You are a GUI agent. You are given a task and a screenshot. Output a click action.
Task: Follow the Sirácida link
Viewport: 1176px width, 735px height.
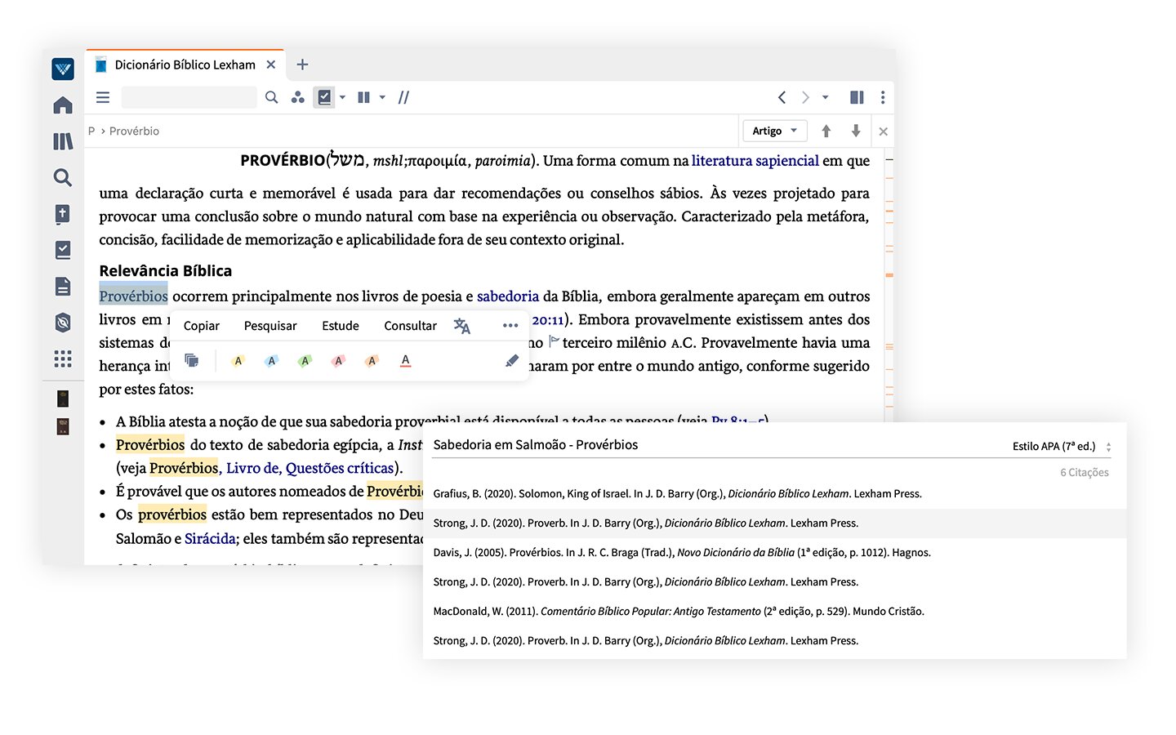click(x=210, y=539)
